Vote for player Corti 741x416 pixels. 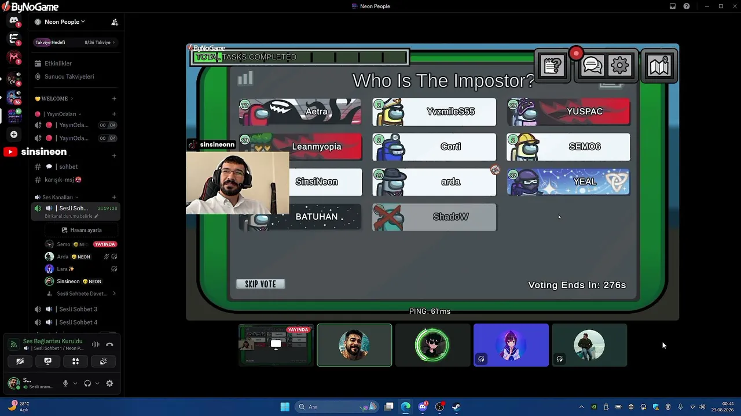[x=434, y=147]
